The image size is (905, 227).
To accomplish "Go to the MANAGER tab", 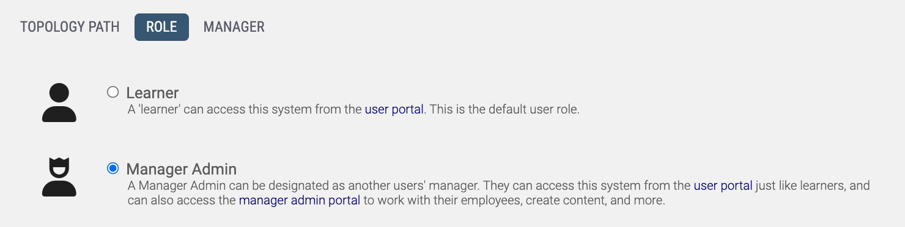I will coord(234,27).
